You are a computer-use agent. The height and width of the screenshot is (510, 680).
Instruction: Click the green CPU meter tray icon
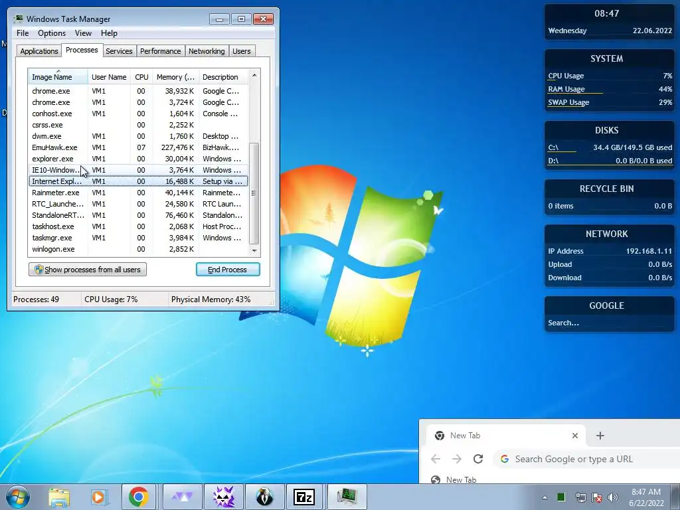pyautogui.click(x=561, y=497)
